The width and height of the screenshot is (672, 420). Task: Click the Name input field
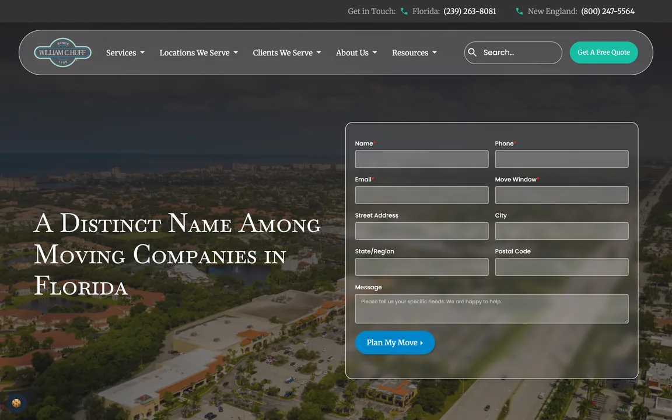coord(422,159)
